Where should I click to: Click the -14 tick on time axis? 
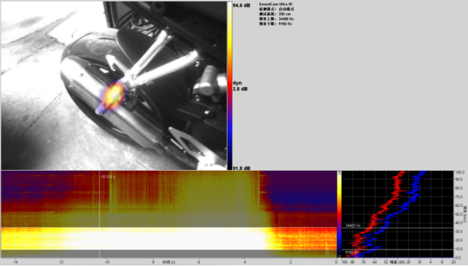pyautogui.click(x=15, y=262)
